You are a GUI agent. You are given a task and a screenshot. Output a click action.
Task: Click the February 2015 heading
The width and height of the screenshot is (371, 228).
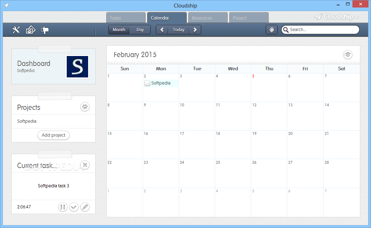[135, 55]
